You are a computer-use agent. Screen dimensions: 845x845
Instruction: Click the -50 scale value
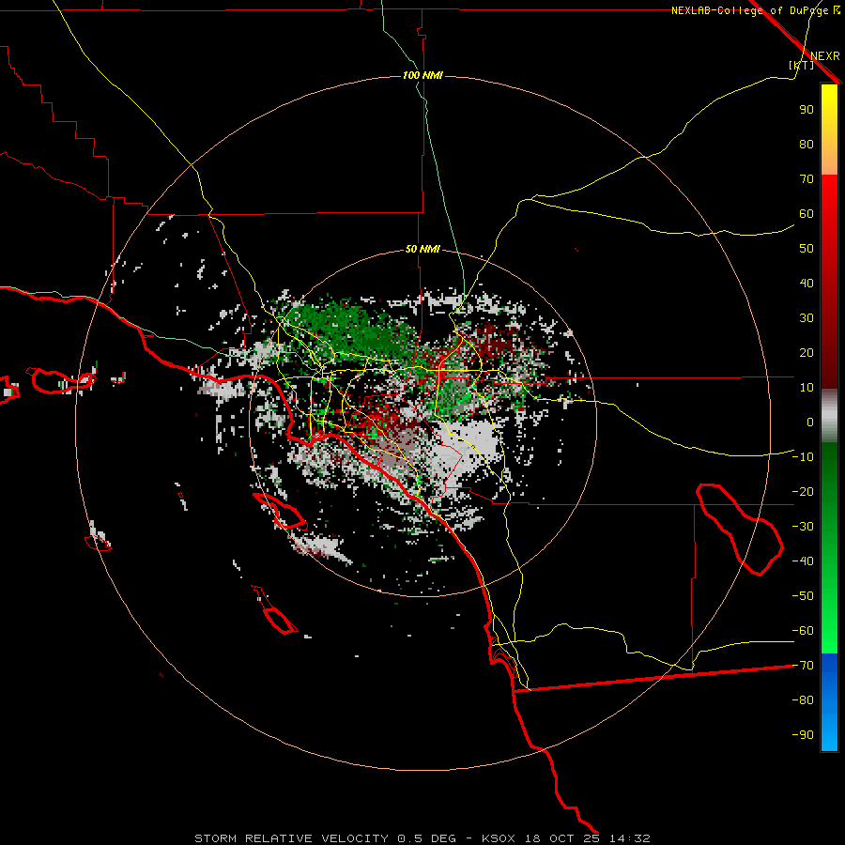(x=803, y=596)
